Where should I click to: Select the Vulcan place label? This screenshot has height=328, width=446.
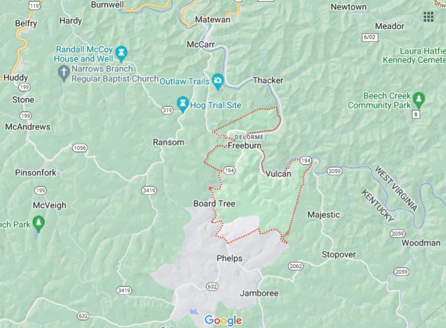click(x=278, y=173)
